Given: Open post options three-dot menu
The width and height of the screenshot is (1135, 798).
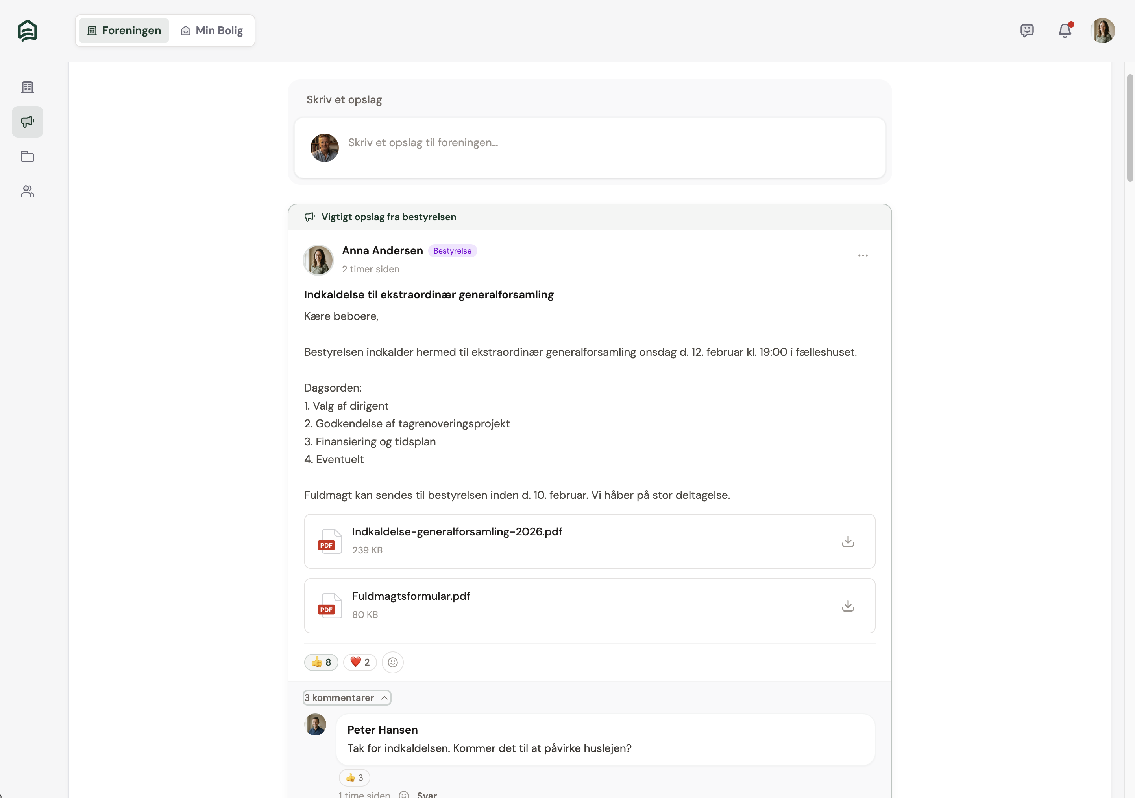Looking at the screenshot, I should click(863, 256).
